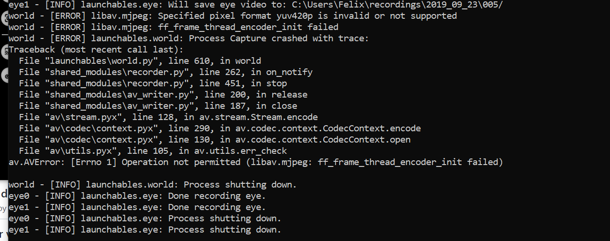Click the launchables\world.py line 610 entry
The height and width of the screenshot is (241, 610).
(x=140, y=61)
